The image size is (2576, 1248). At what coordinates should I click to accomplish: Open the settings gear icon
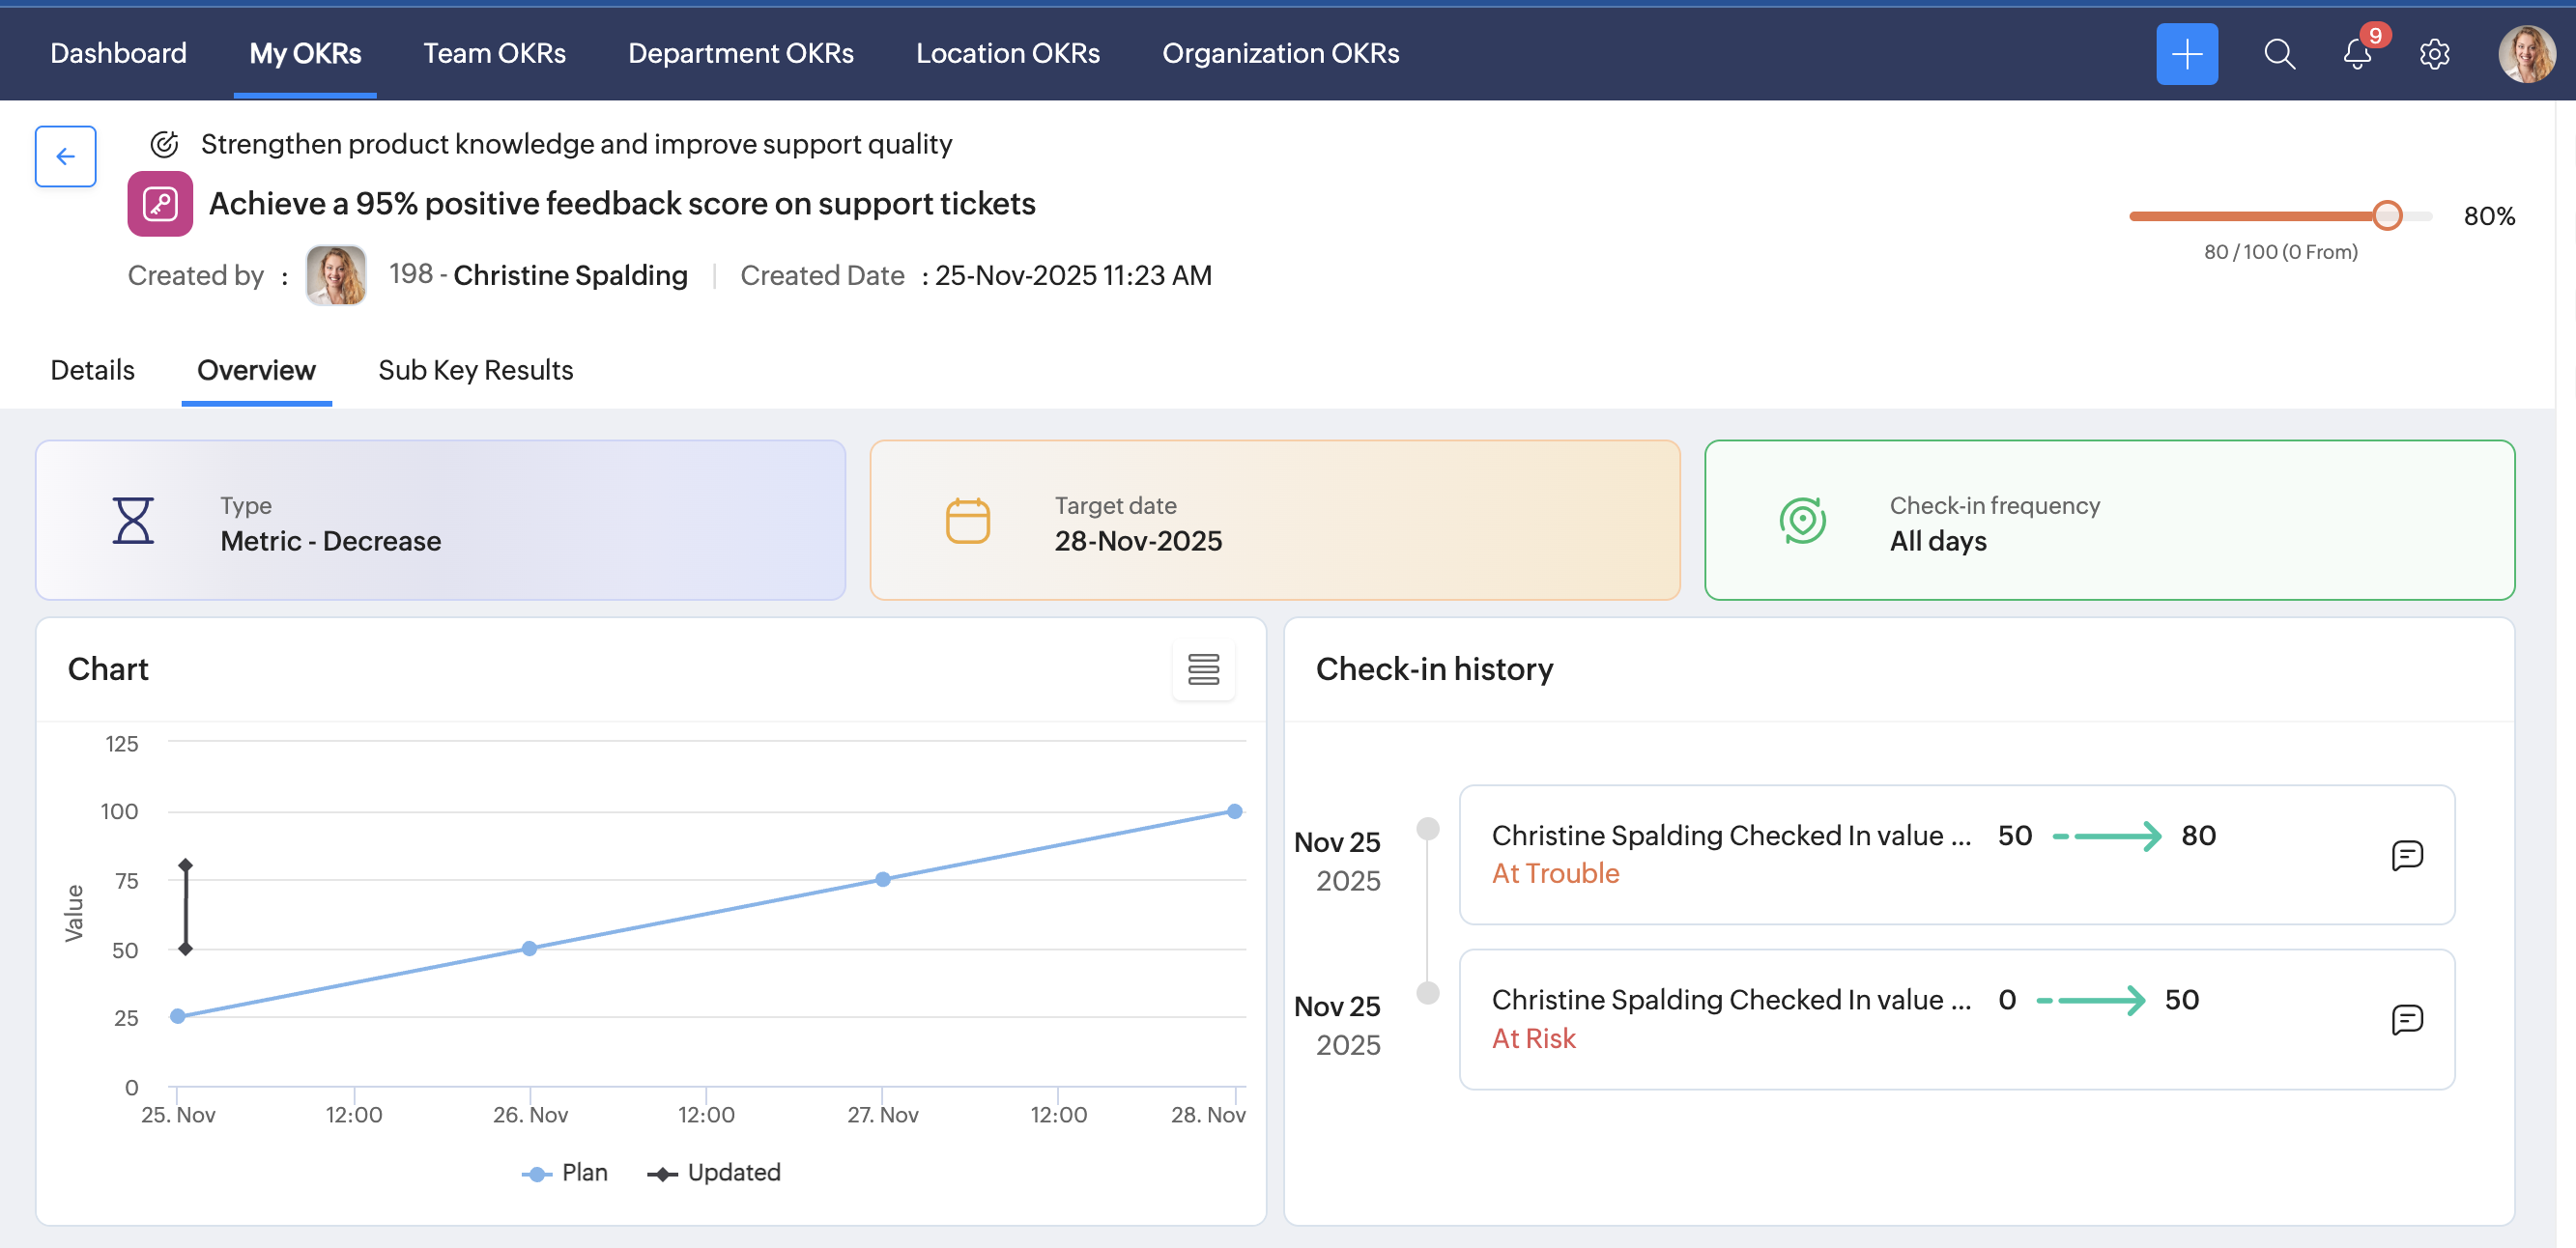coord(2434,54)
